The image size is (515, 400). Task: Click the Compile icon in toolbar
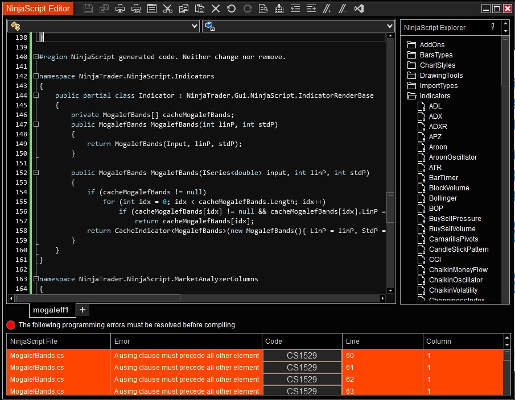point(279,9)
